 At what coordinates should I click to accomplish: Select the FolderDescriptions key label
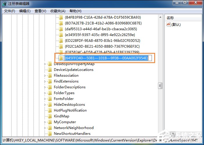tap(70, 87)
